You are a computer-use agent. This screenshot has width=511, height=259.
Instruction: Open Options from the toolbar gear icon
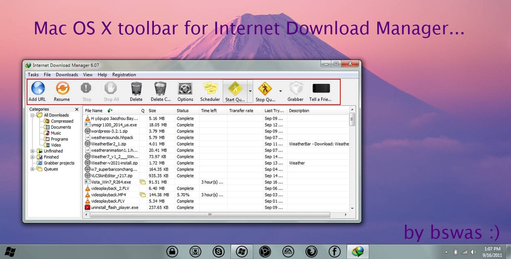(x=185, y=88)
